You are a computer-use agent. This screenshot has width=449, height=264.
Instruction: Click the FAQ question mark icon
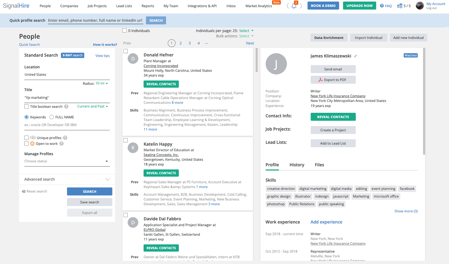click(382, 6)
